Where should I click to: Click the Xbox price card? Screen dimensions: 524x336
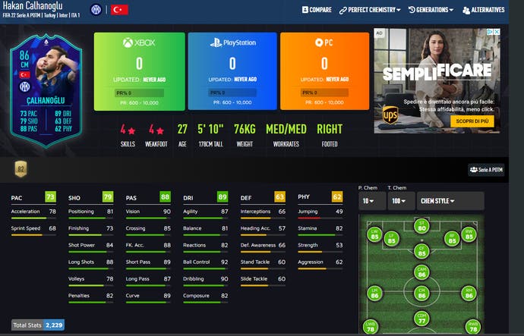pos(140,71)
